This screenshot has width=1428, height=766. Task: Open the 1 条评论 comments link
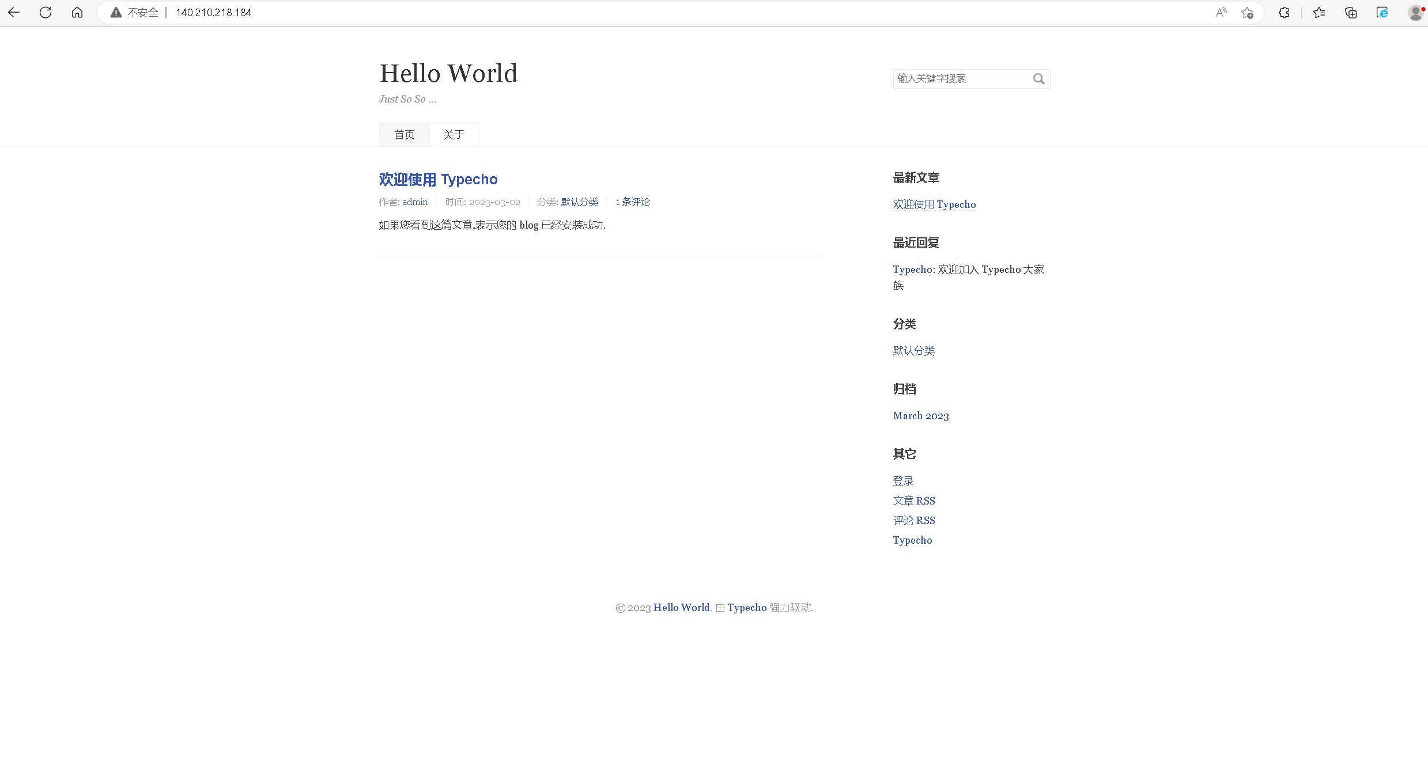click(632, 202)
